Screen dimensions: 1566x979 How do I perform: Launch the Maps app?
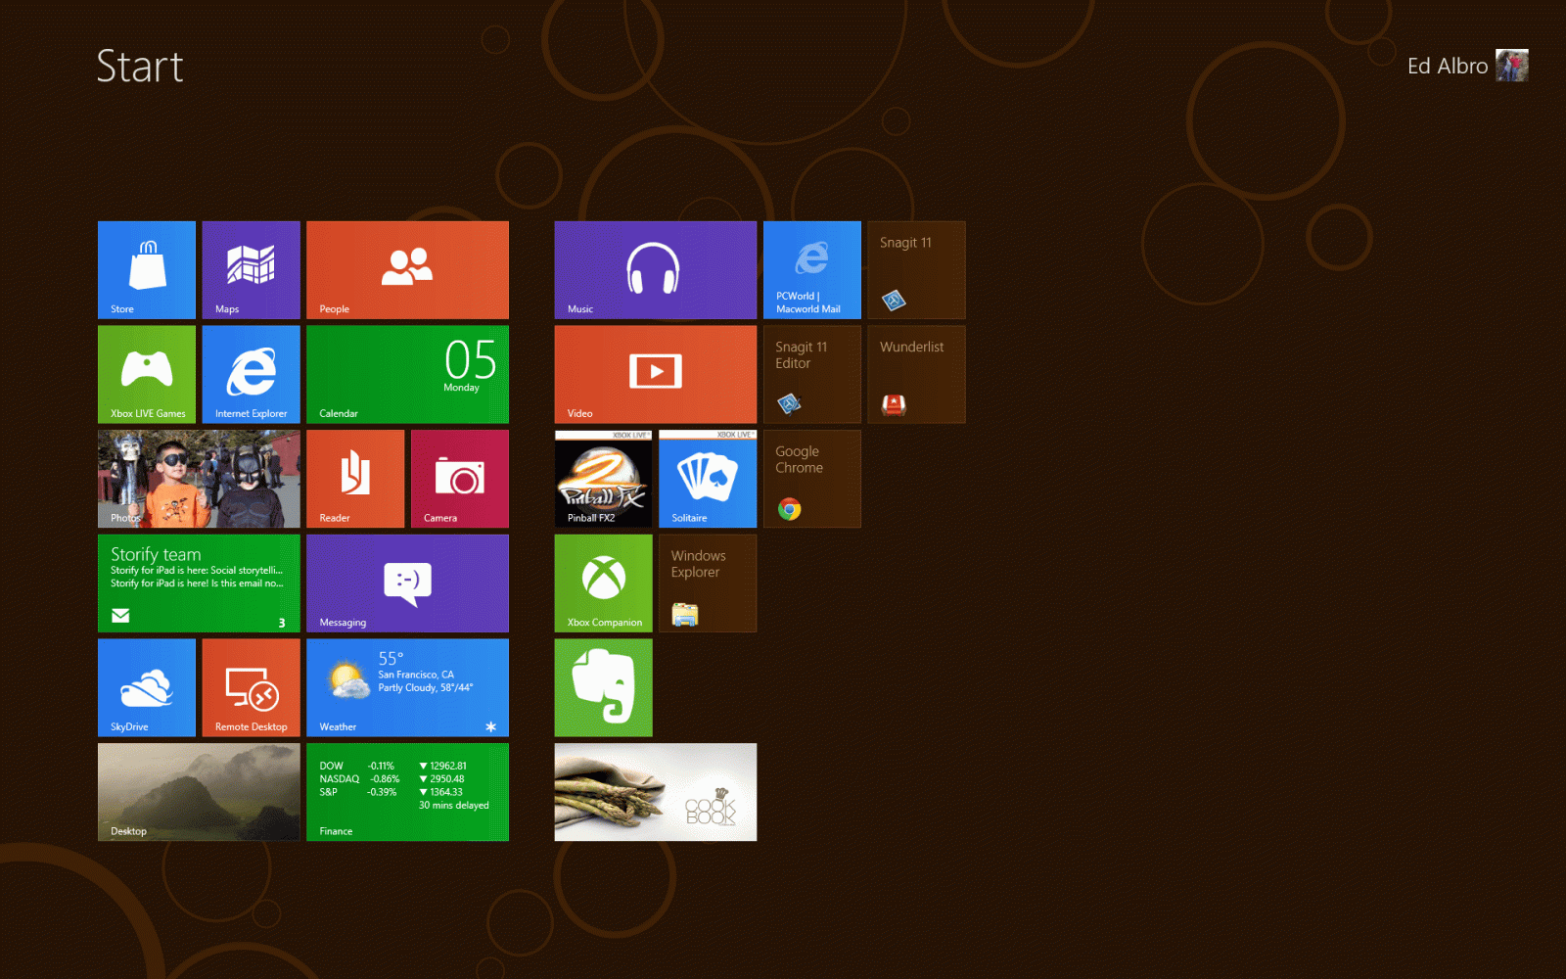point(251,270)
